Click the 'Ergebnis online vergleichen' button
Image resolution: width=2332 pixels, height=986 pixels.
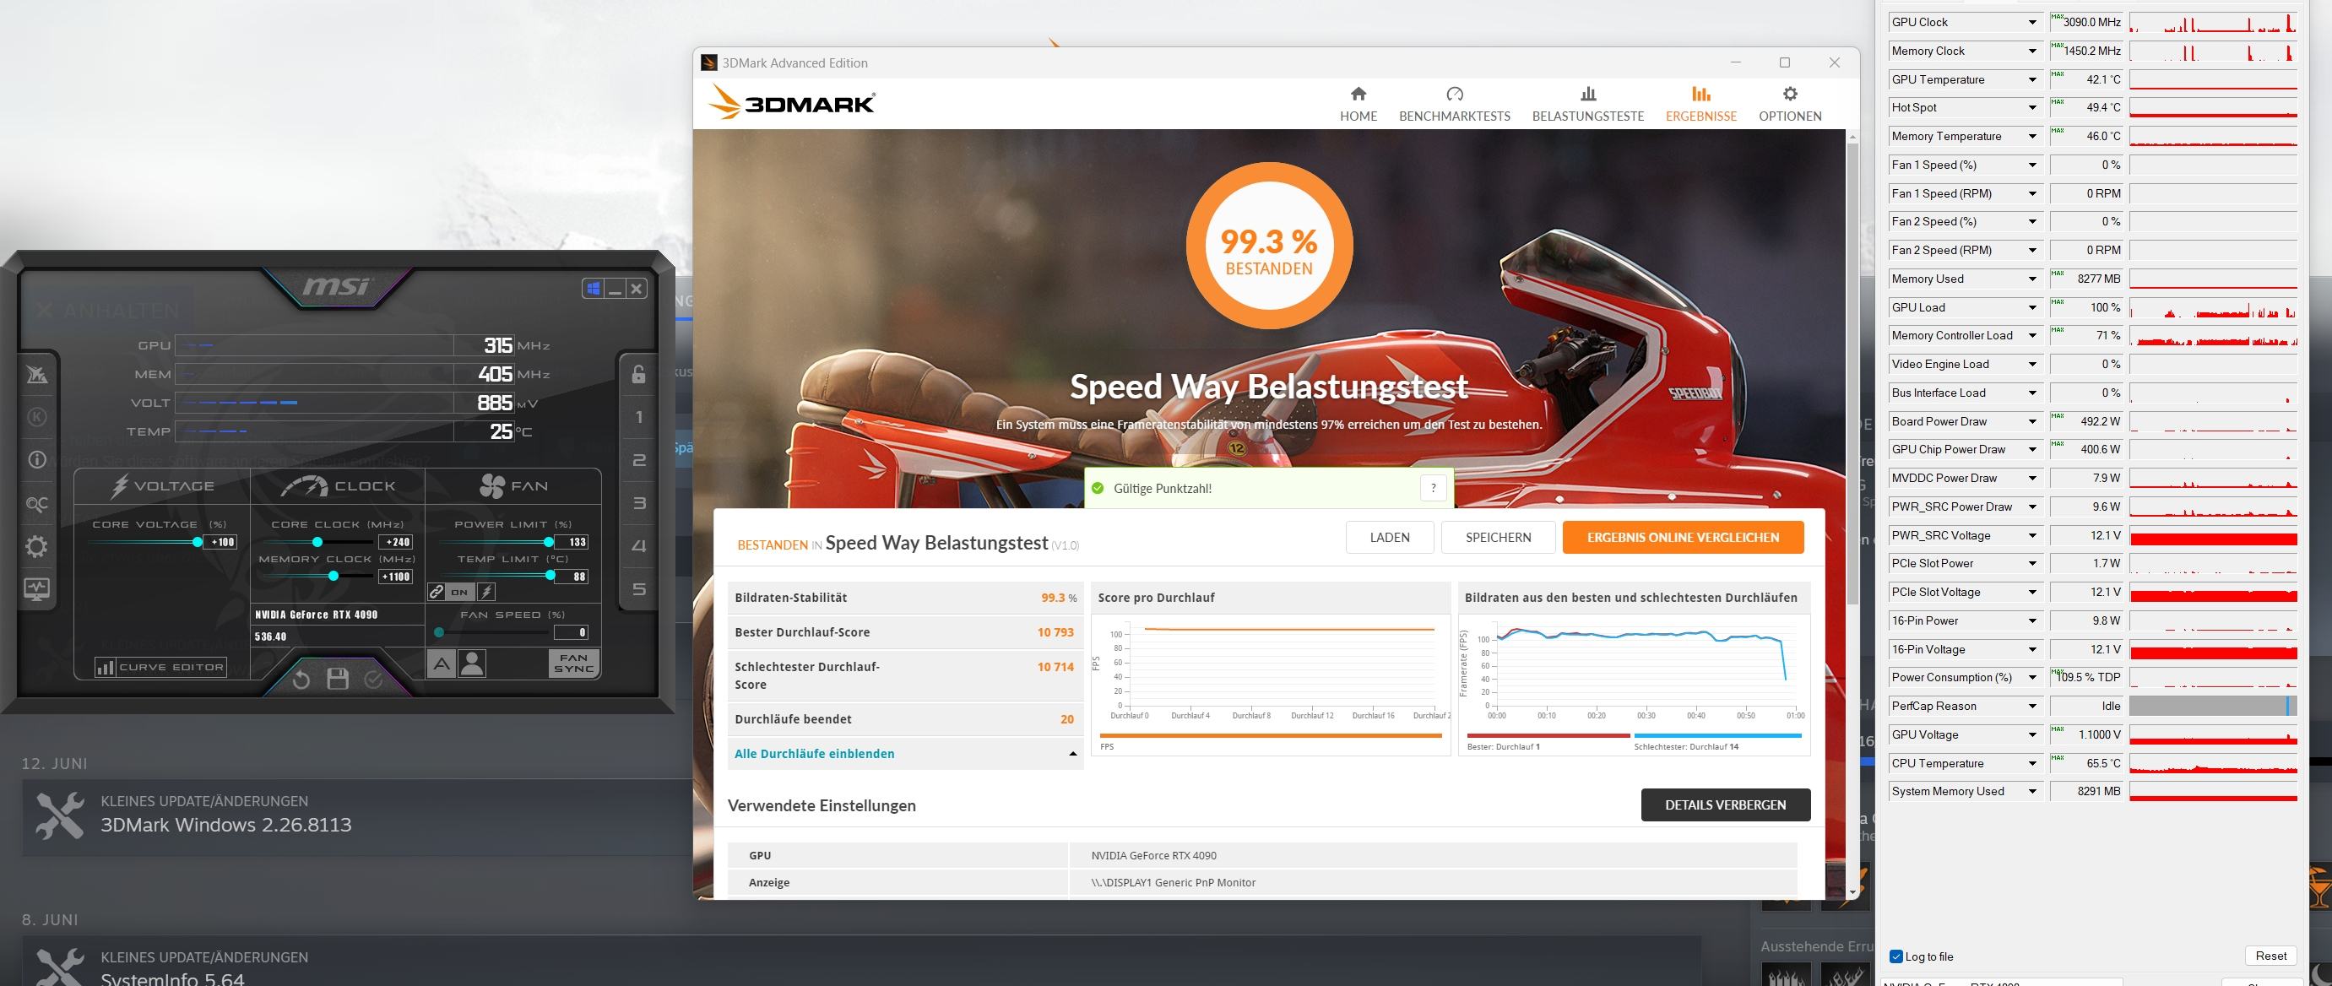[1682, 537]
